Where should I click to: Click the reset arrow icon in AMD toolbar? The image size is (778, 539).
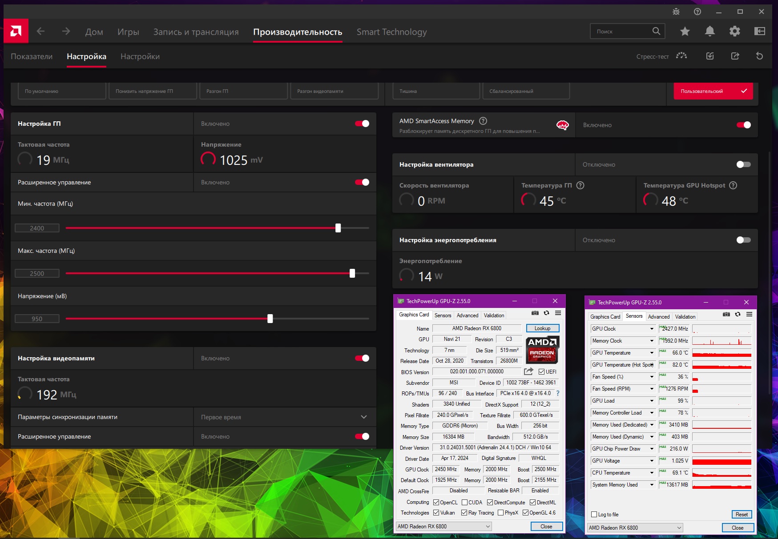[x=759, y=56]
